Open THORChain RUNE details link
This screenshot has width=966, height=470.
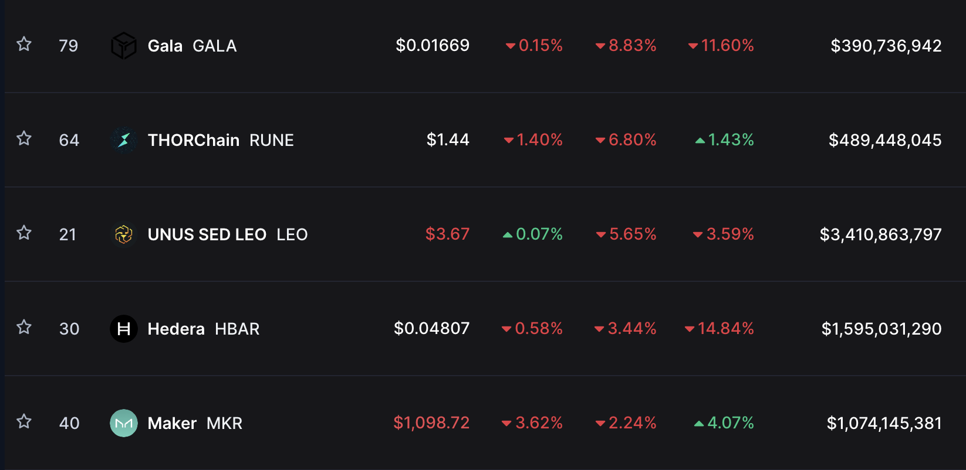click(221, 140)
